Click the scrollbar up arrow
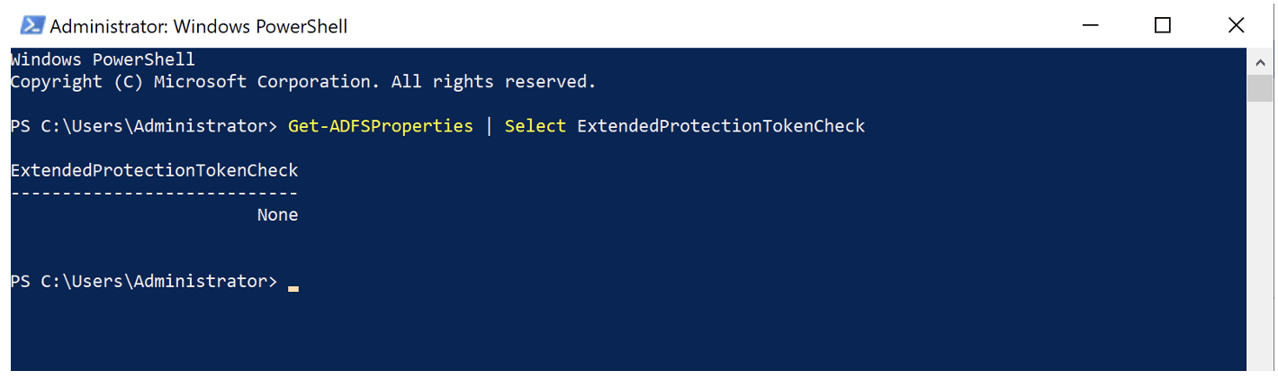Screen dimensions: 1278x380 pos(1258,62)
